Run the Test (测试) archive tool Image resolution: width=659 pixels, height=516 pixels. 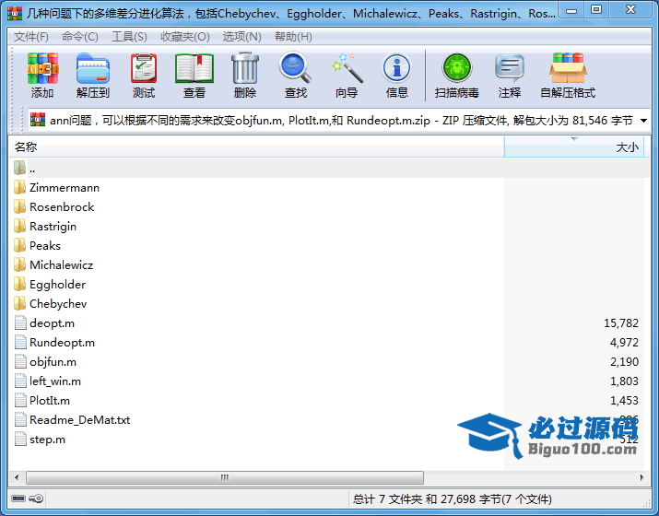(144, 68)
